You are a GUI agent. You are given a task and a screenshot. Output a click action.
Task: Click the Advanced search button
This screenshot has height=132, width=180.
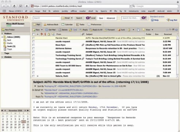[111, 18]
